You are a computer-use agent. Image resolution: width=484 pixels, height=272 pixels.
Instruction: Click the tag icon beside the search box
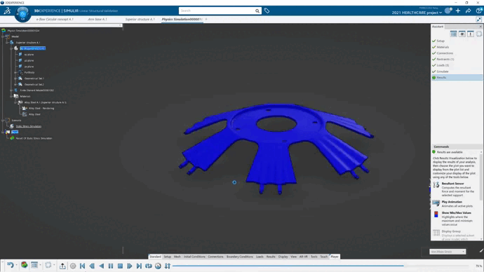[x=267, y=11]
